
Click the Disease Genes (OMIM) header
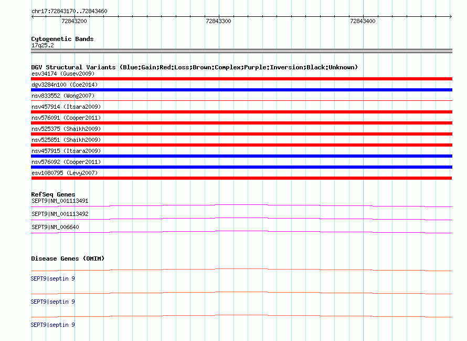(x=68, y=259)
